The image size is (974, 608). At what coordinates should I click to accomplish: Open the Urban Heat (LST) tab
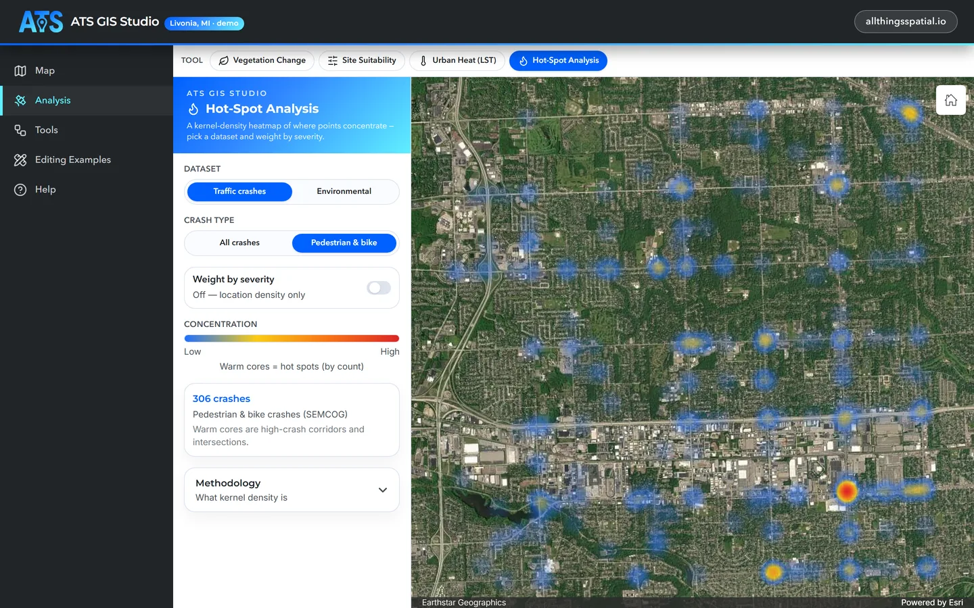pyautogui.click(x=457, y=61)
